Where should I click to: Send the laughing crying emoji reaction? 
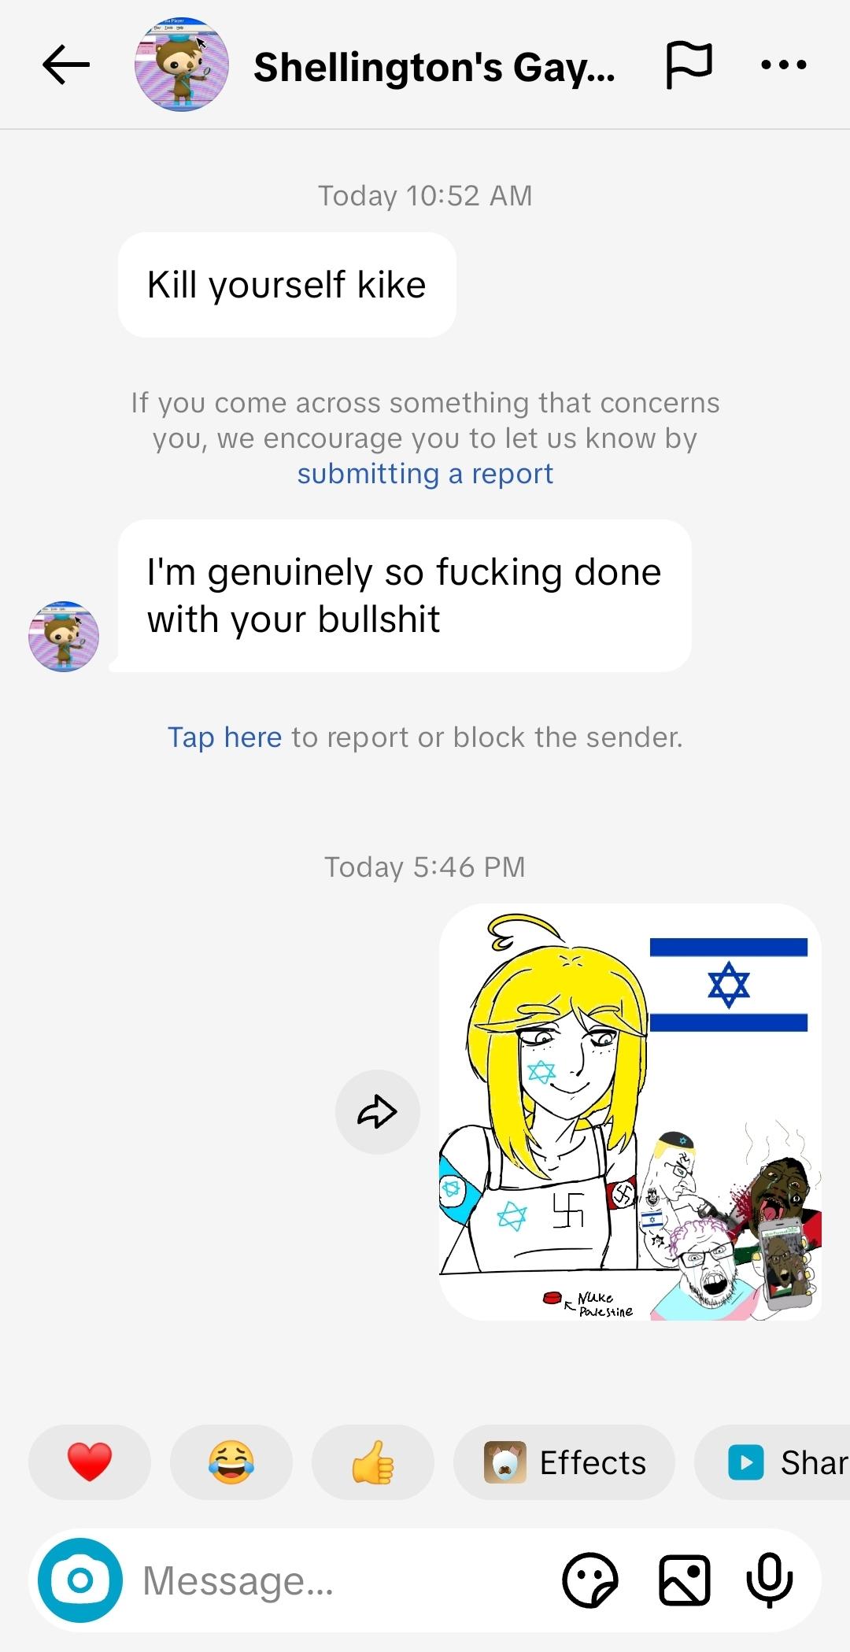[231, 1462]
